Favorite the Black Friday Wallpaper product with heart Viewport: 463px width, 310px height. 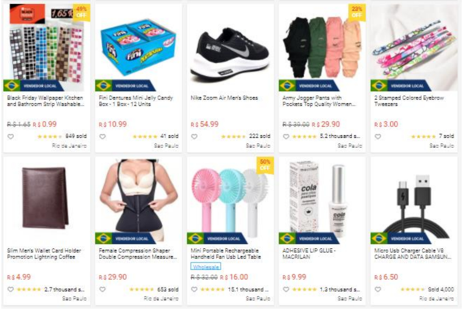click(11, 137)
